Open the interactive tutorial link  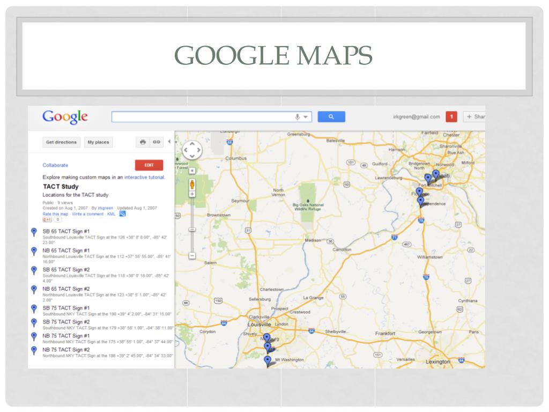(144, 177)
